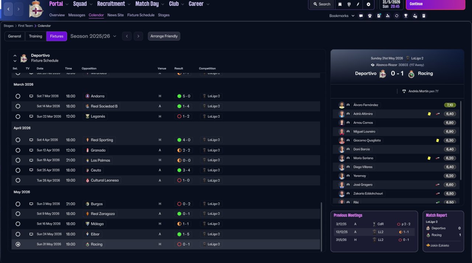Viewport: 472px width, 263px height.
Task: Click the LaLiga 2 trophy icon on Burgos row
Action: click(204, 204)
